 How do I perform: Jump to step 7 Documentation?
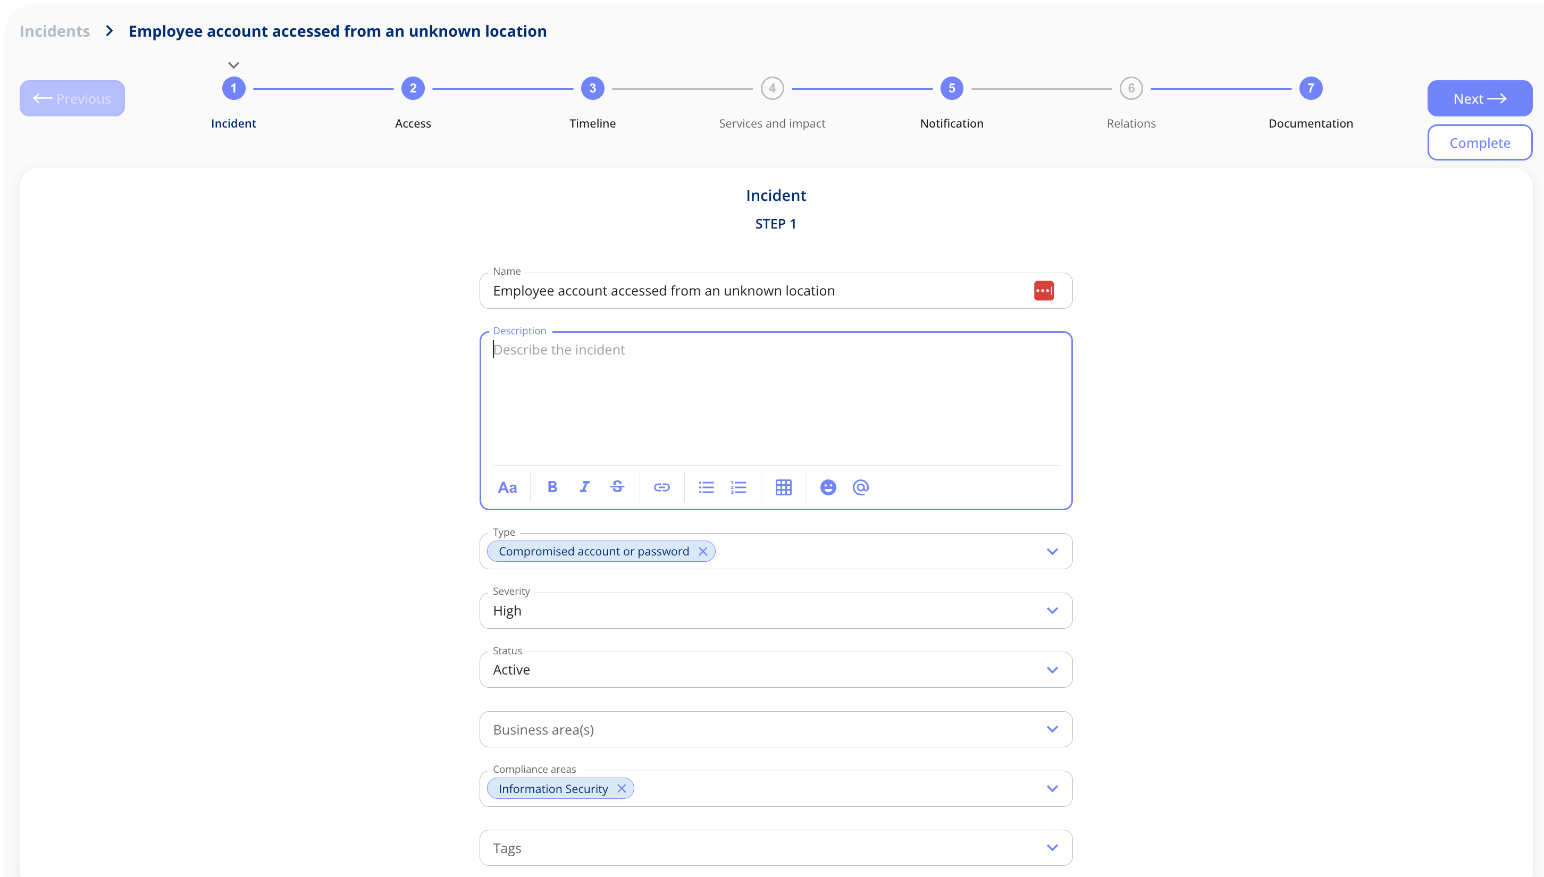1310,89
